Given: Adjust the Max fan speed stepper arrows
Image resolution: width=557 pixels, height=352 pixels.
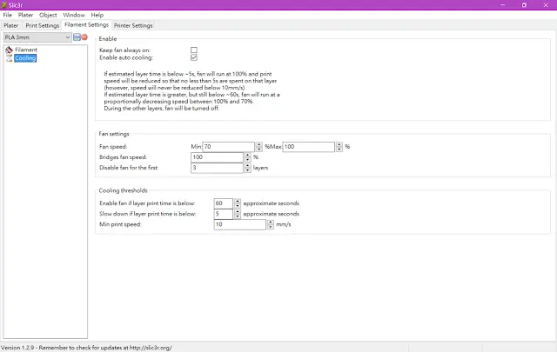Looking at the screenshot, I should click(x=339, y=147).
